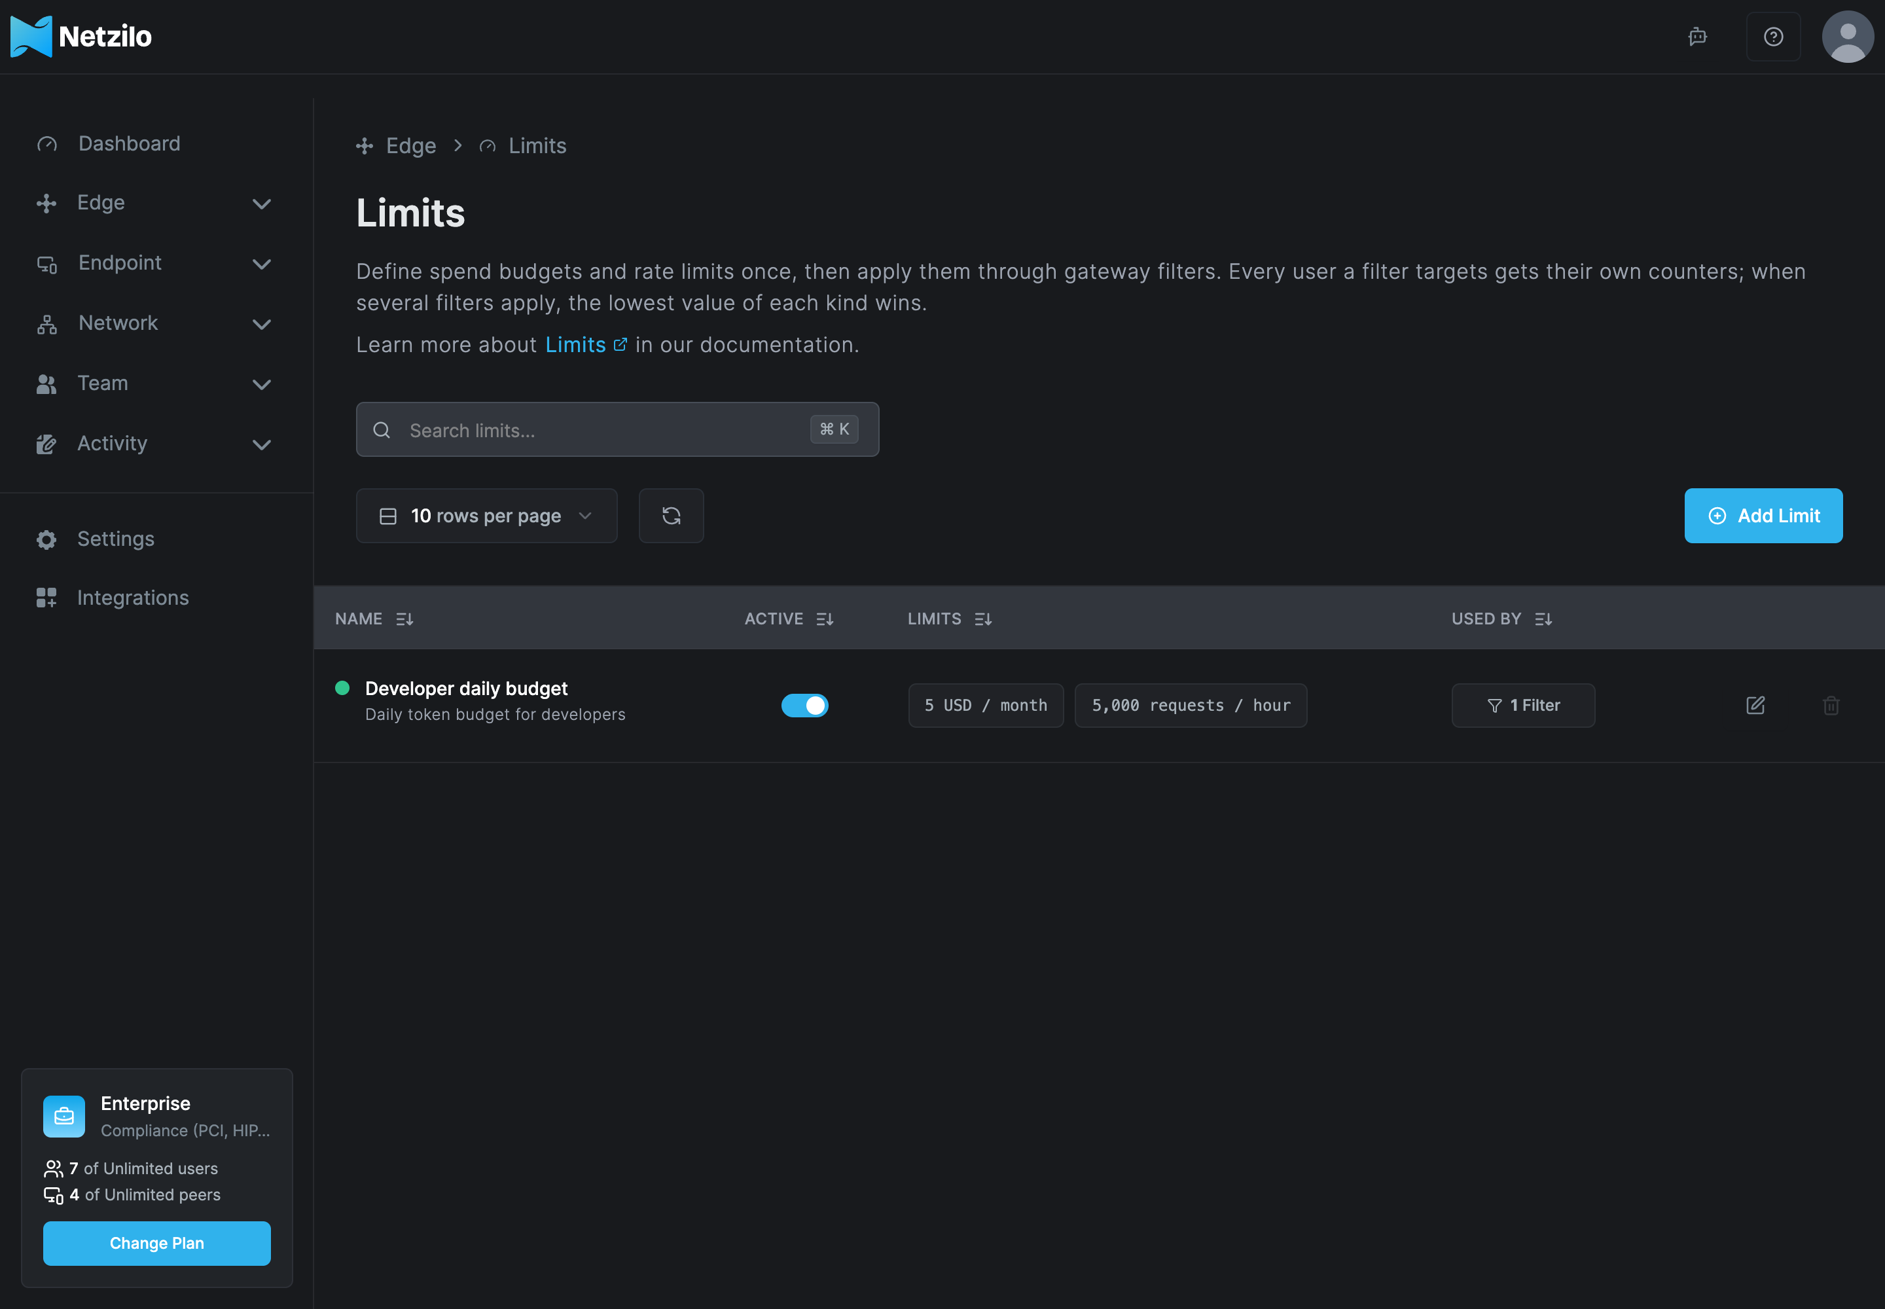Sort table by Name column icon
Image resolution: width=1885 pixels, height=1309 pixels.
[404, 619]
